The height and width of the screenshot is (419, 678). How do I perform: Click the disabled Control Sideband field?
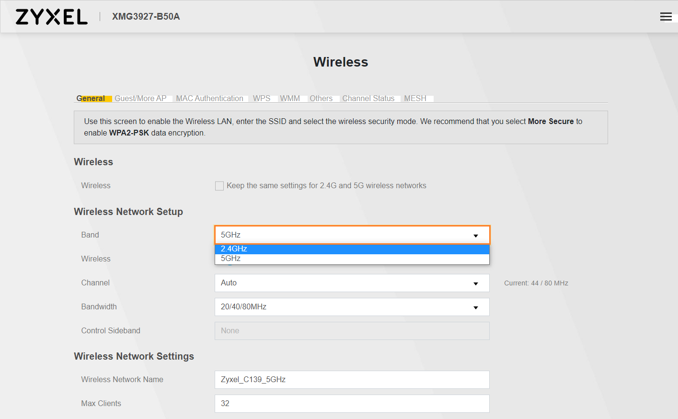click(x=352, y=331)
